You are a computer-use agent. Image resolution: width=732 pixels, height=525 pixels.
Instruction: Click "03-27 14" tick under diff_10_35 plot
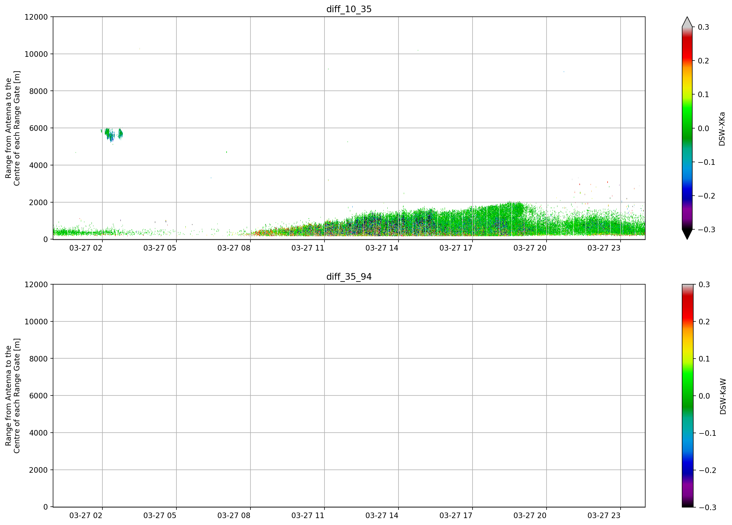[382, 248]
